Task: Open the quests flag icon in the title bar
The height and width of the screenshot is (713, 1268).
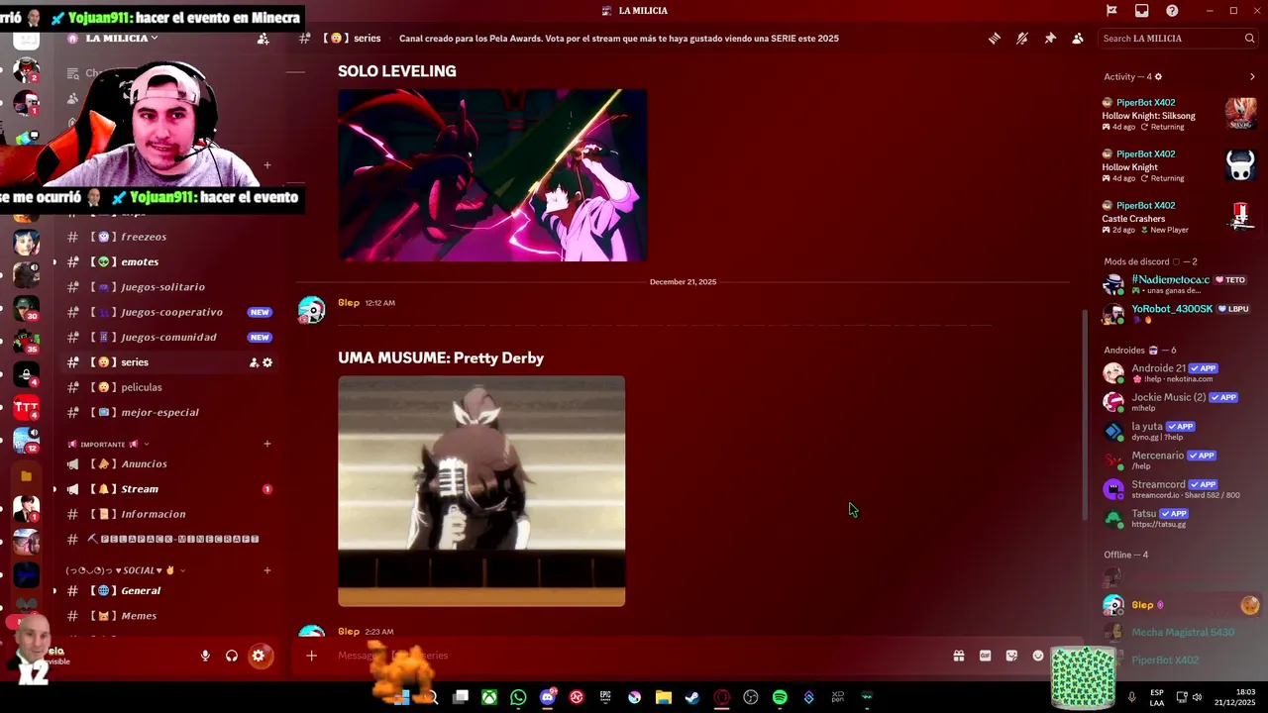Action: 1111,11
